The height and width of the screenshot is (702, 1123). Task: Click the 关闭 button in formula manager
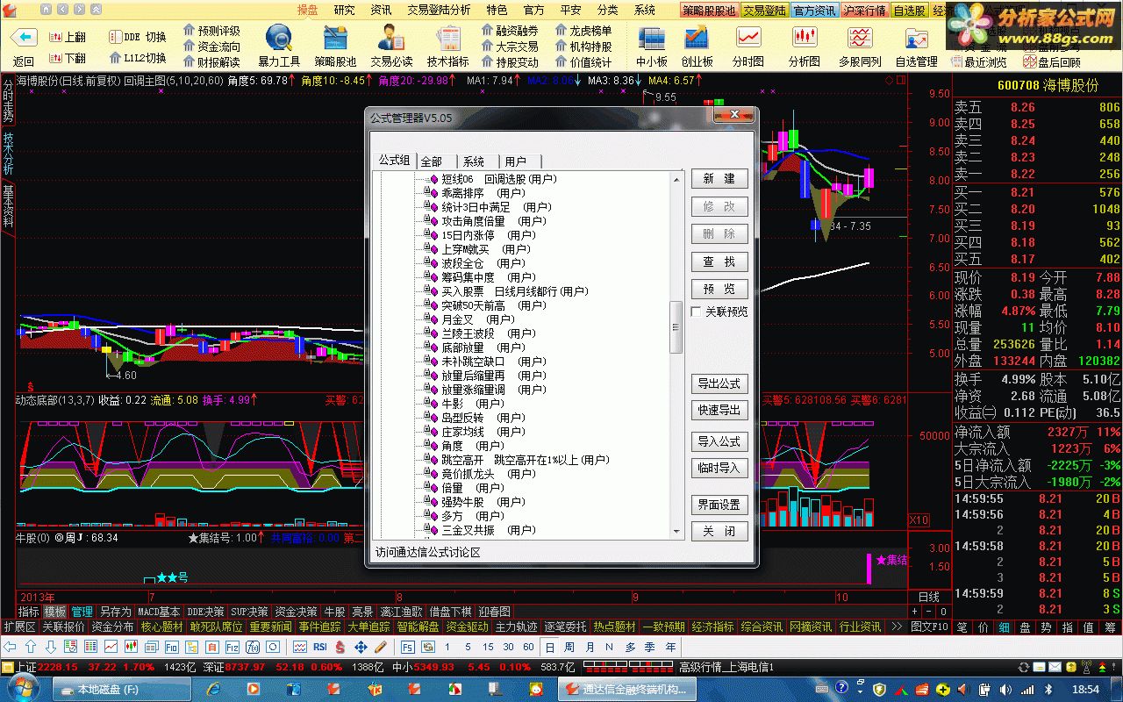719,532
